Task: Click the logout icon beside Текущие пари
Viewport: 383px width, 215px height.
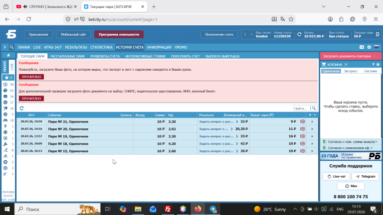Action: (378, 34)
